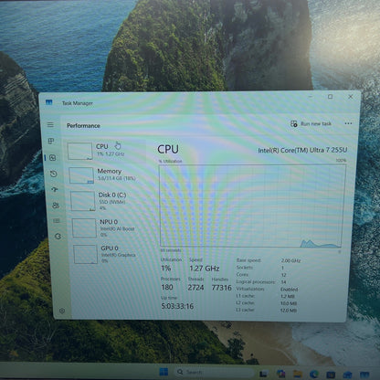Click the L3 cache 12.0 MB value
This screenshot has width=380, height=380.
(289, 311)
